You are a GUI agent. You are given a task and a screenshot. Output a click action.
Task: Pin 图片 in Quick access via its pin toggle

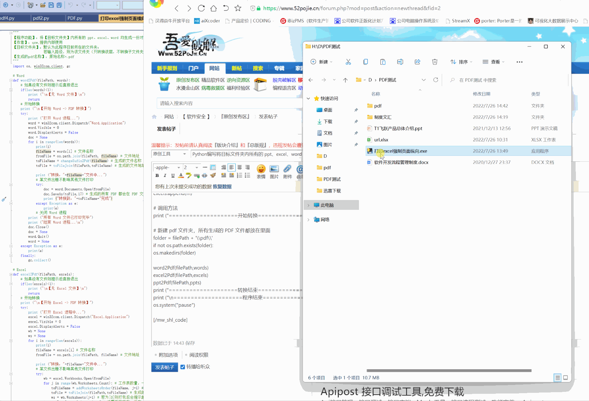click(x=356, y=144)
